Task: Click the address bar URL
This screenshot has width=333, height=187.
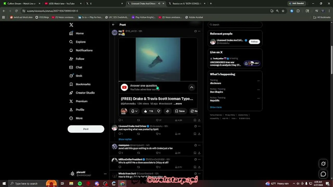Action: (x=53, y=11)
